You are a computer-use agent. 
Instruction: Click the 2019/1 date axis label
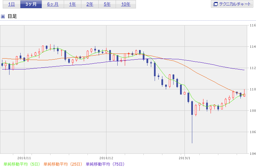(x=184, y=158)
